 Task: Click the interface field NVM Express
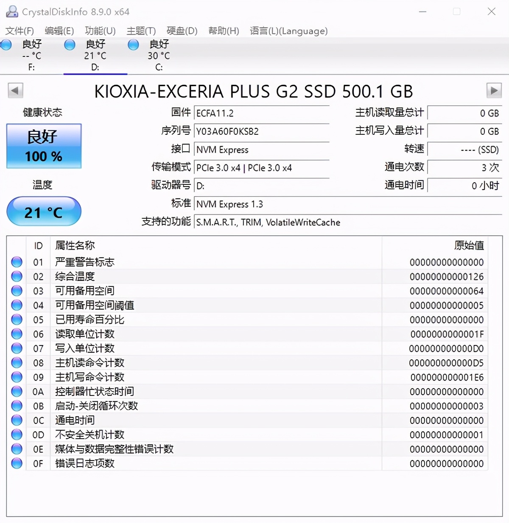262,150
